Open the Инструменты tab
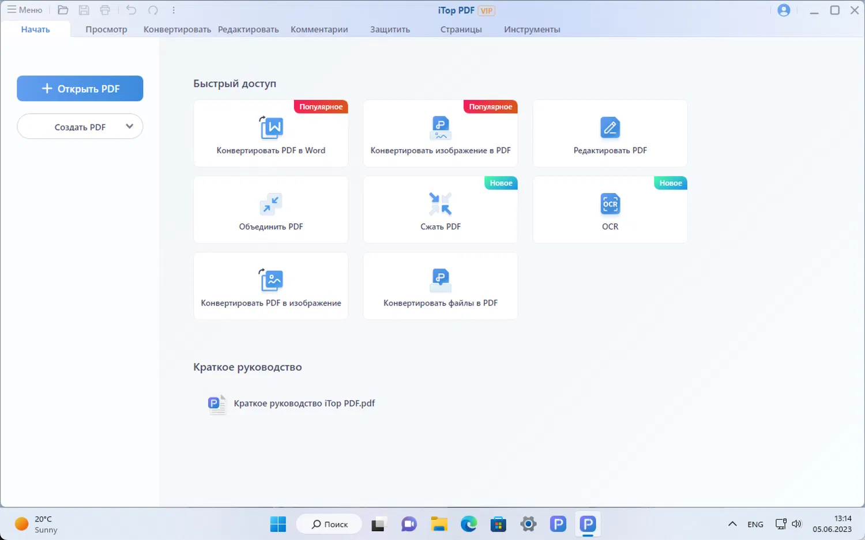 (x=532, y=29)
